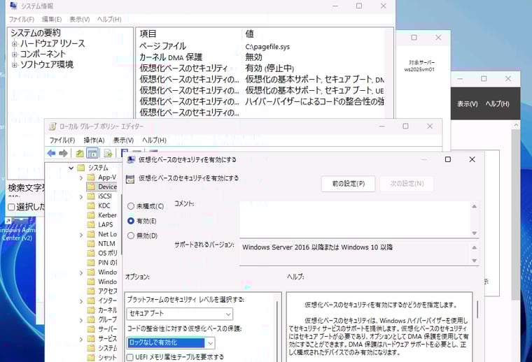
Task: Click the comment box scroll down arrow
Action: pos(475,233)
